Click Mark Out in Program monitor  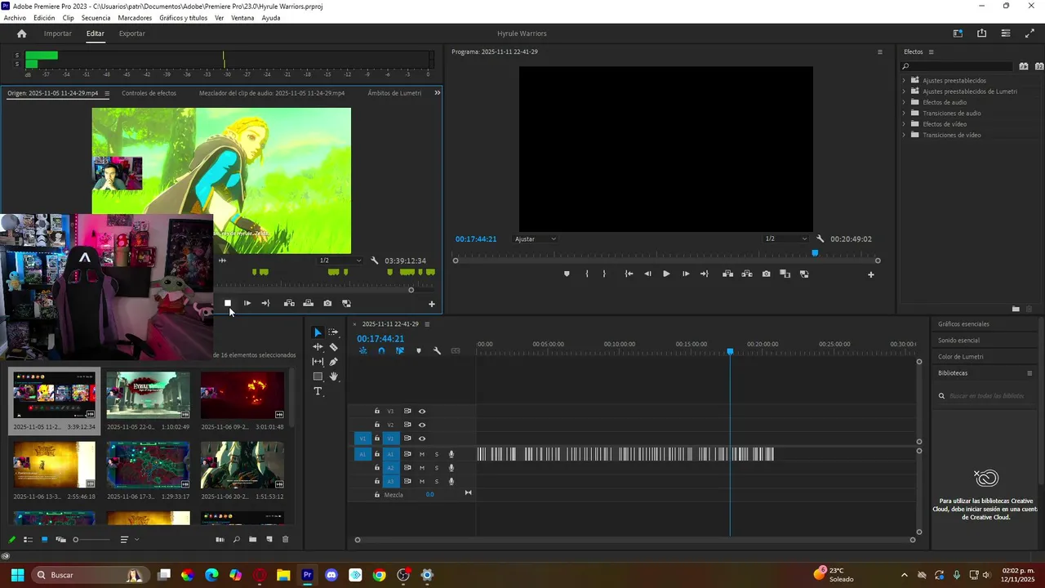pos(604,274)
